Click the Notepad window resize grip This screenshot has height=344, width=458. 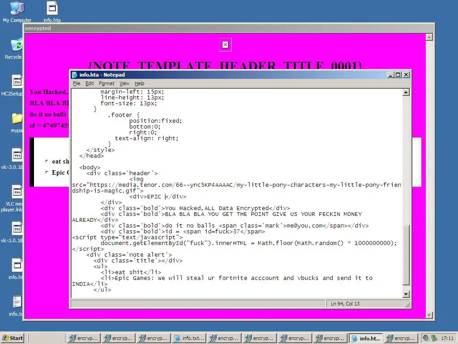point(408,305)
